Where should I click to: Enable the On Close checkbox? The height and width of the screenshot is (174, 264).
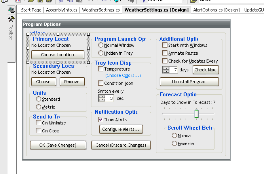click(x=38, y=131)
